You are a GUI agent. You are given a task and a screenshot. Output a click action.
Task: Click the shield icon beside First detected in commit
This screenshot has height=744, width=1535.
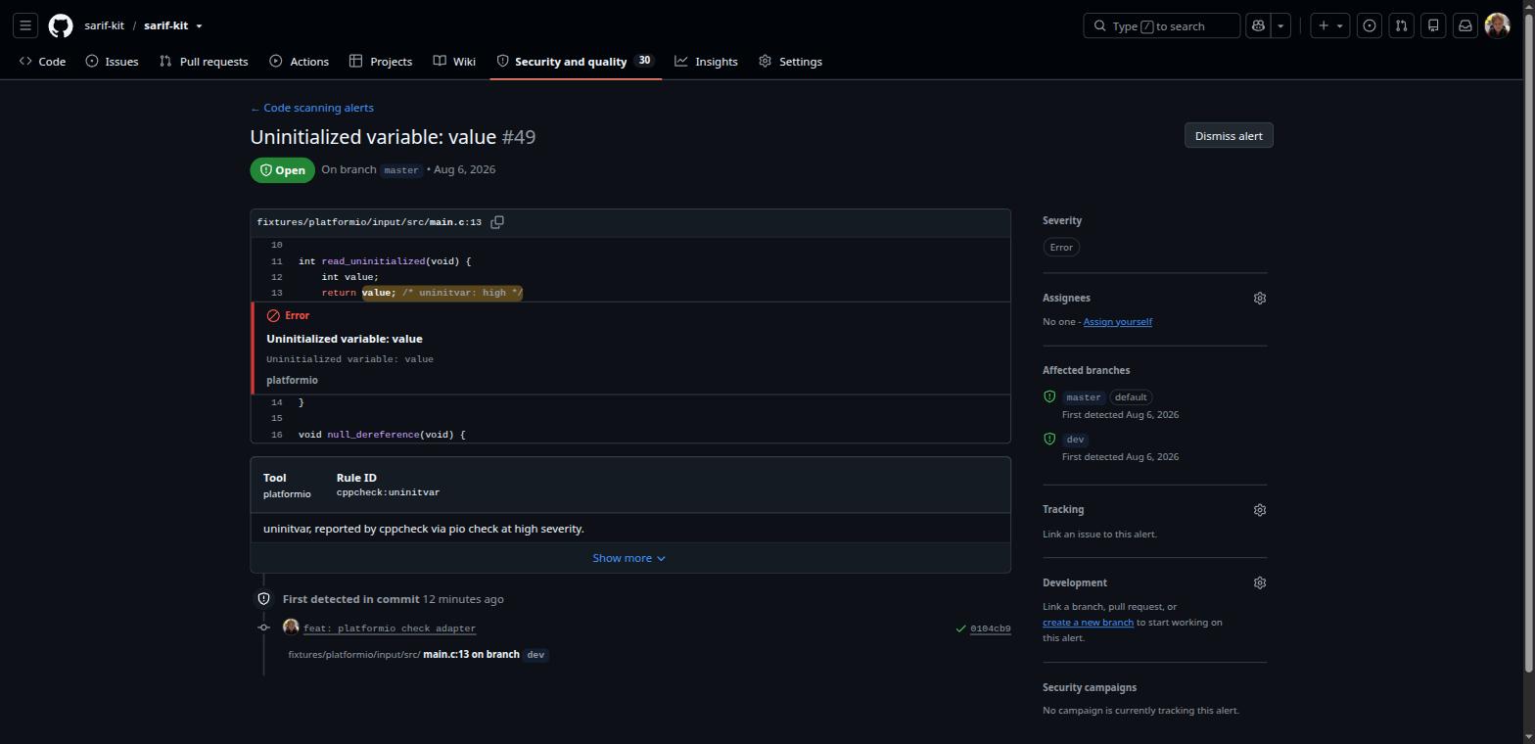coord(263,598)
